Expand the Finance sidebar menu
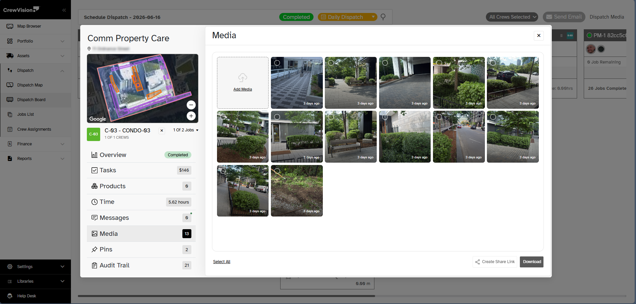636x304 pixels. tap(63, 144)
